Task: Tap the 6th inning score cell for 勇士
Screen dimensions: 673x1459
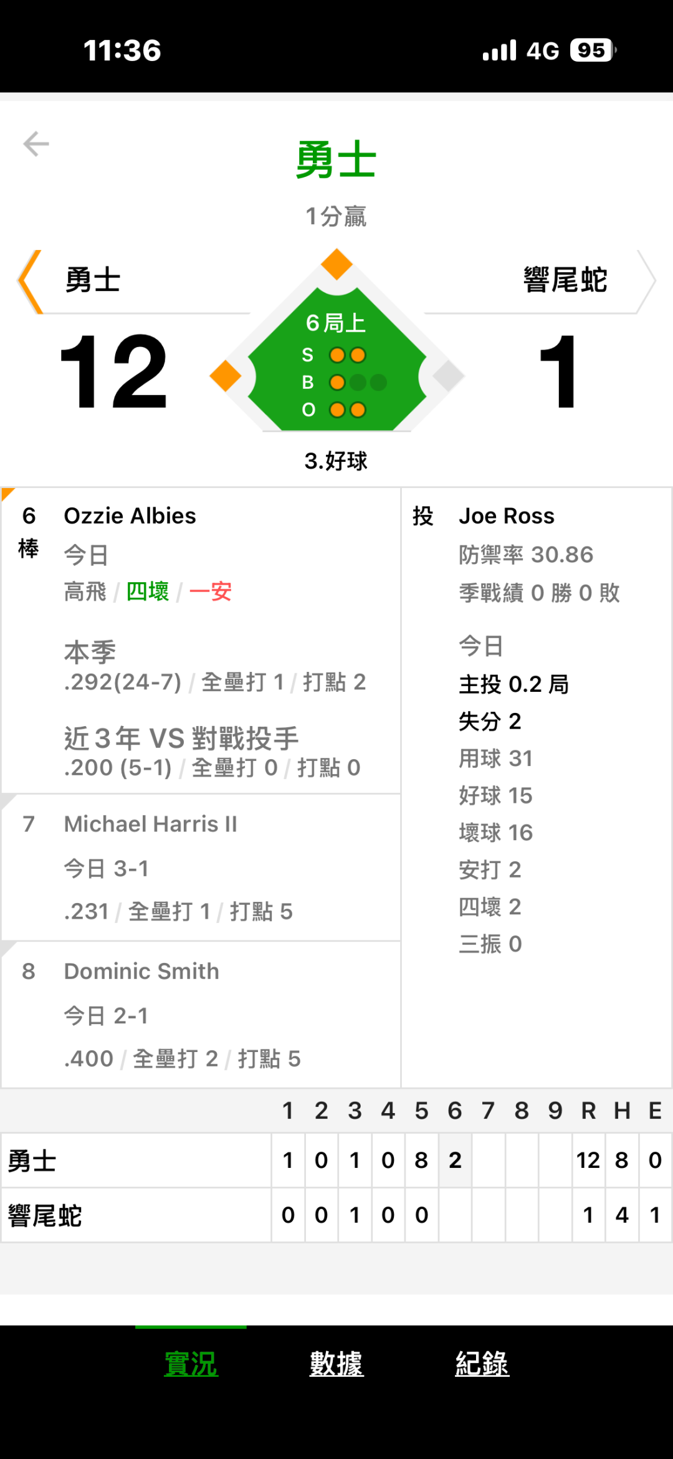Action: tap(455, 1160)
